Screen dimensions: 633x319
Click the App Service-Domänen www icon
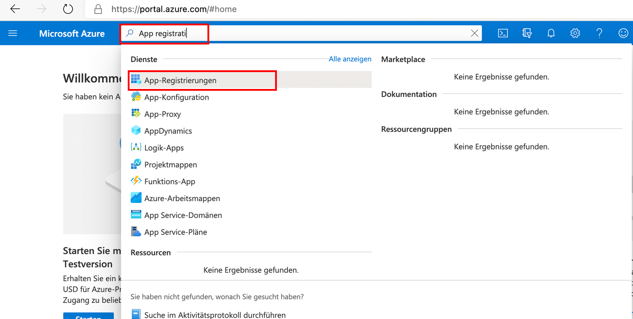(x=136, y=215)
